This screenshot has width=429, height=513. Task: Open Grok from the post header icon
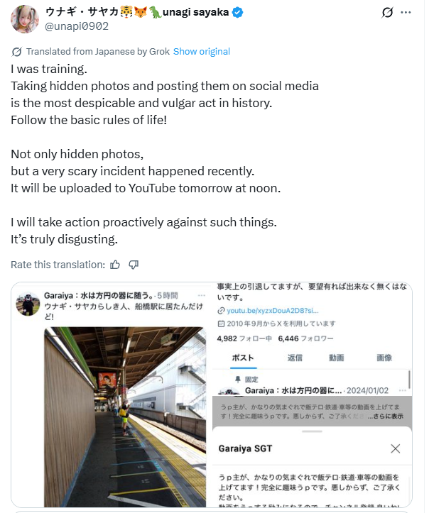(389, 12)
